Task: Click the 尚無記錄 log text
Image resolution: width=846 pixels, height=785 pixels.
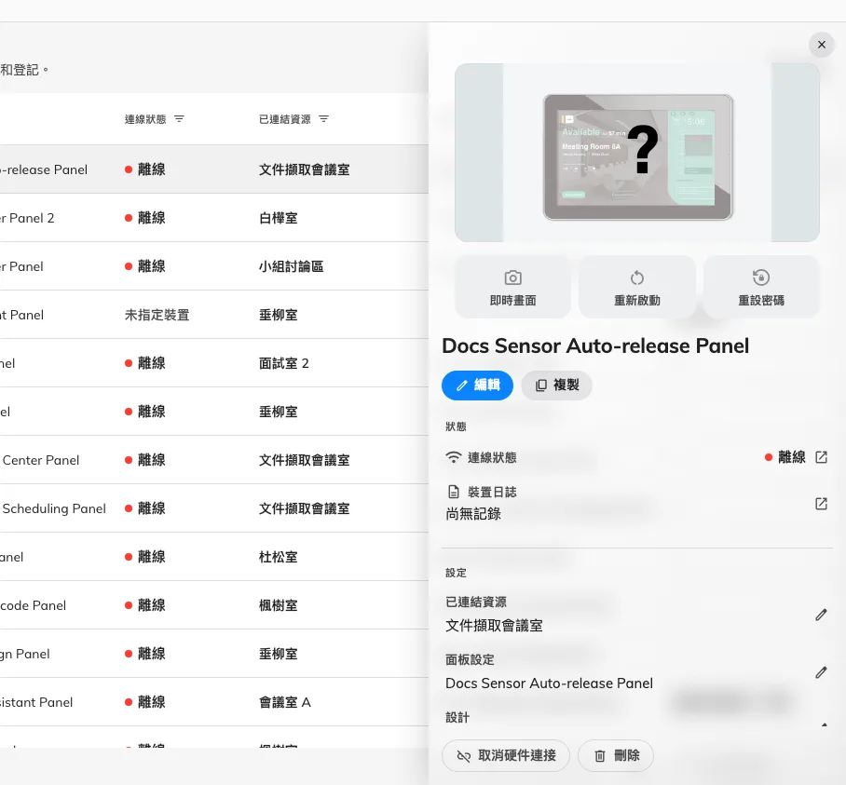Action: click(473, 514)
